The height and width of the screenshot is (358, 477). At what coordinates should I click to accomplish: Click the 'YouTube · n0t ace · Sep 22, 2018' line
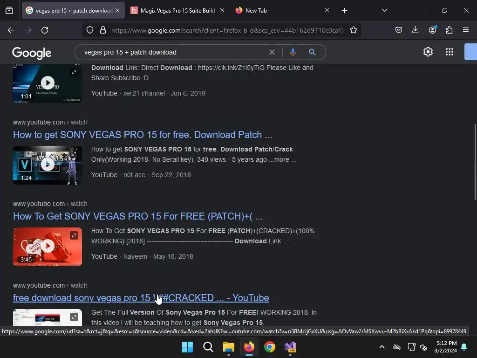click(x=141, y=175)
